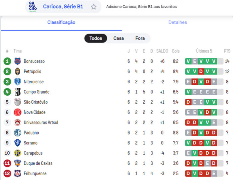
Task: Click the São Cristóvão team crest
Action: 18,102
